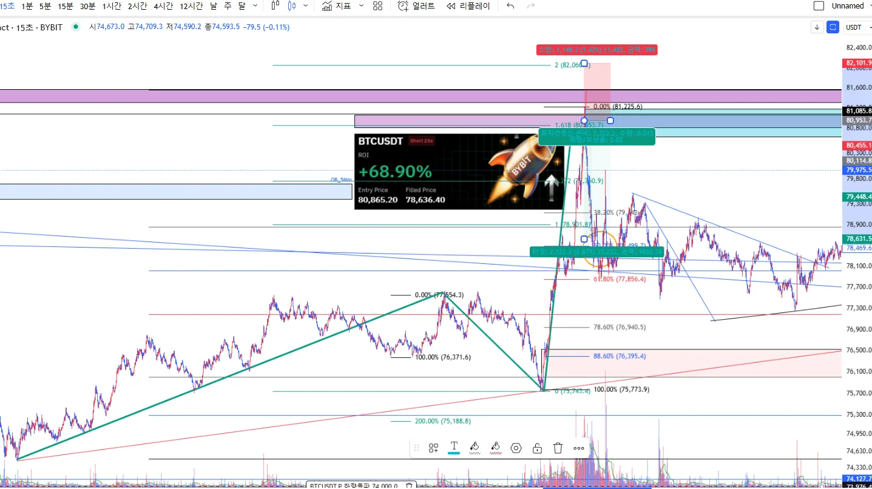Click the closing price 종74,593.5 value
This screenshot has width=872, height=489.
coord(222,27)
